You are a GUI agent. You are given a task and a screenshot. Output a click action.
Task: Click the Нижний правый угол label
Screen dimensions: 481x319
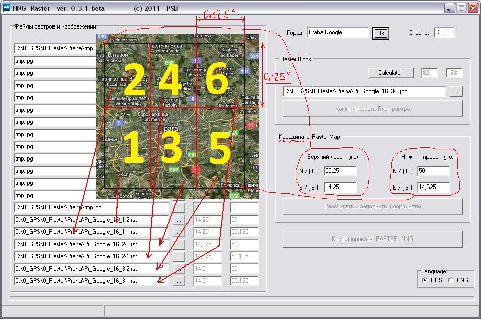pyautogui.click(x=428, y=157)
